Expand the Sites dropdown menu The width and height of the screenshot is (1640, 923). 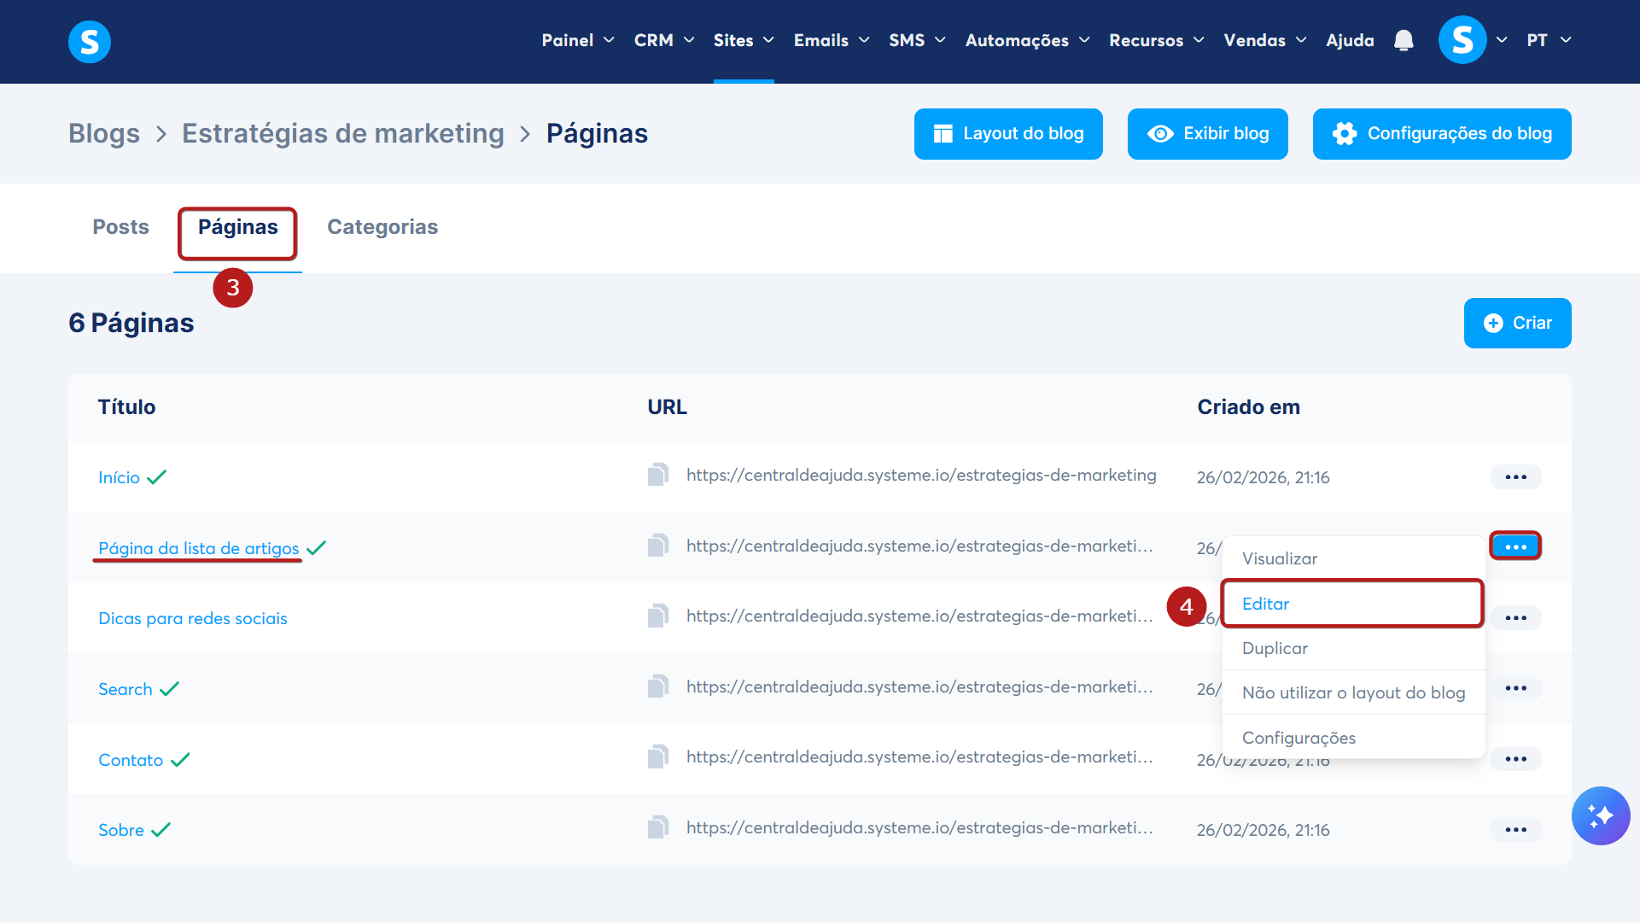pos(743,40)
